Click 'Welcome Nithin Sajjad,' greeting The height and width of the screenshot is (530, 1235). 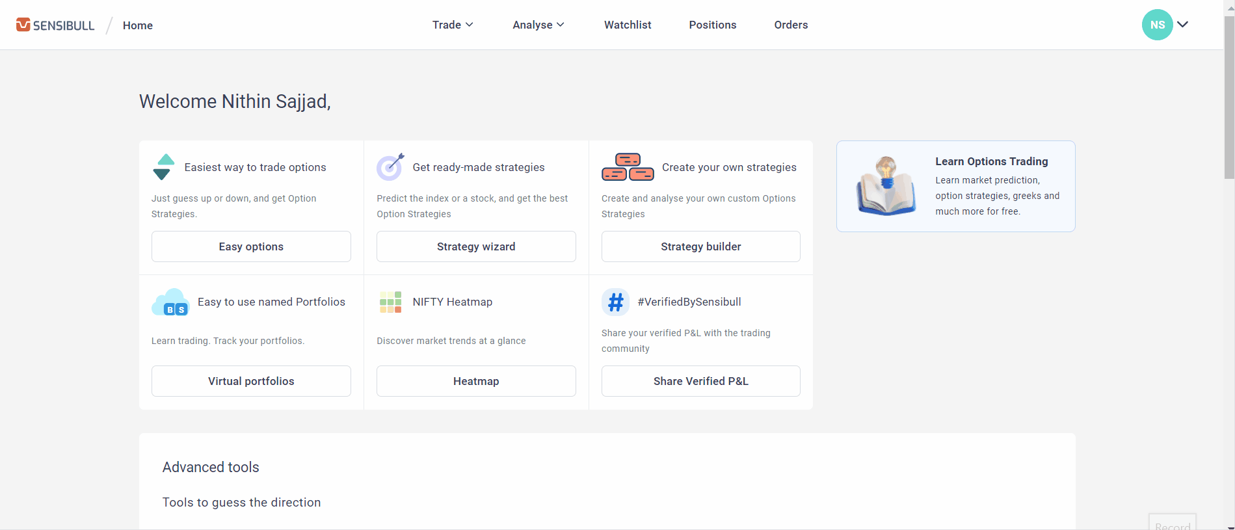tap(235, 101)
